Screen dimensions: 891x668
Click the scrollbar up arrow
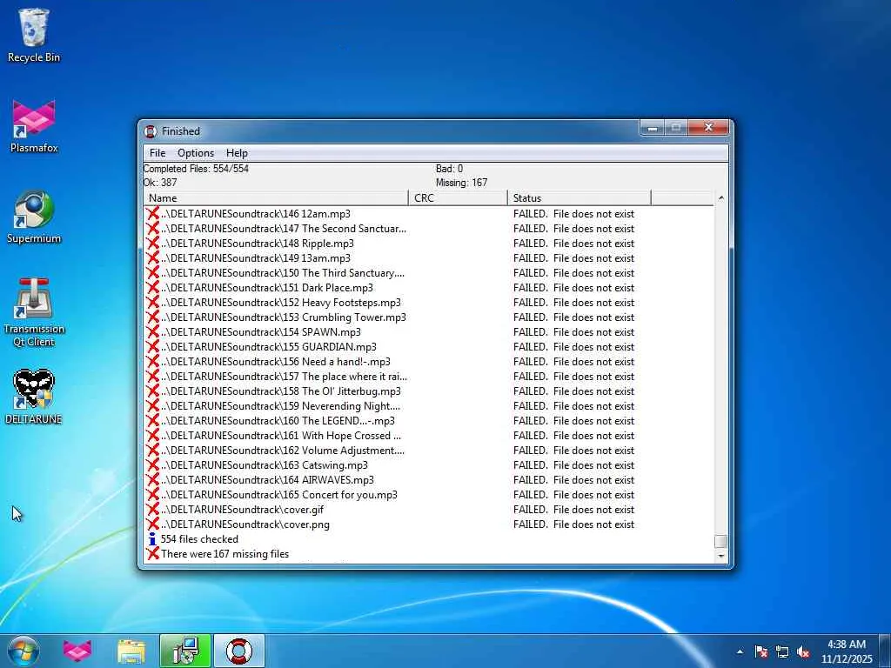[x=720, y=197]
